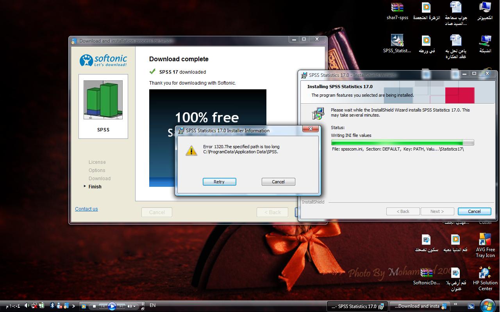Open the shar7-spss archive on desktop
The image size is (500, 312).
397,11
